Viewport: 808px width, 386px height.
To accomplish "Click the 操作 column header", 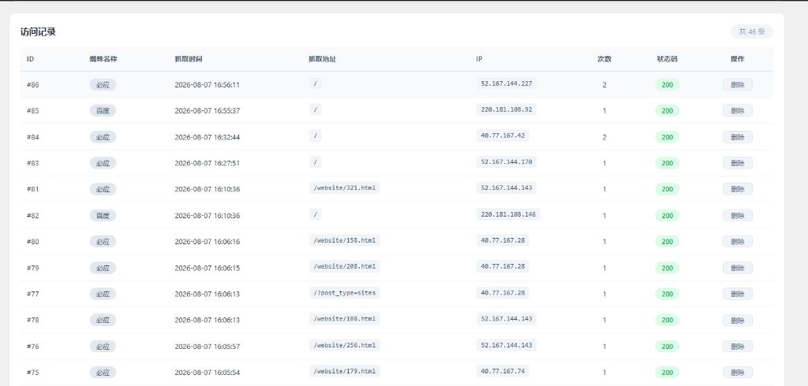I will click(738, 59).
